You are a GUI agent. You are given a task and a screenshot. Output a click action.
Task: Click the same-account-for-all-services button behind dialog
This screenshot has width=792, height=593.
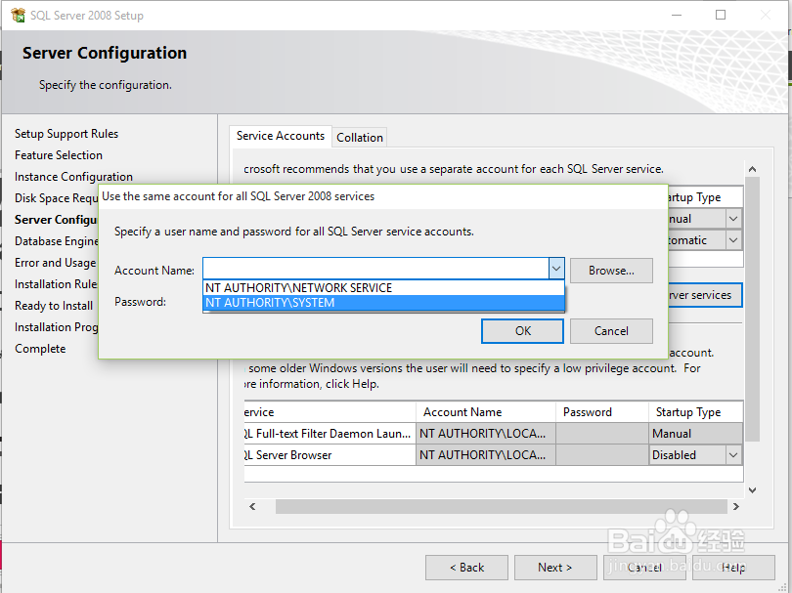pyautogui.click(x=705, y=295)
